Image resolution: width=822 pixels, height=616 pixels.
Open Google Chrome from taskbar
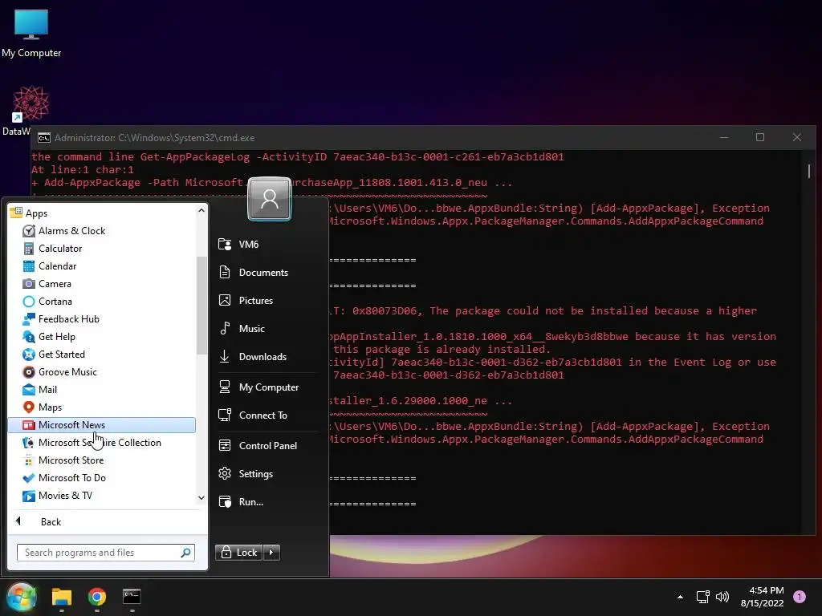coord(97,597)
